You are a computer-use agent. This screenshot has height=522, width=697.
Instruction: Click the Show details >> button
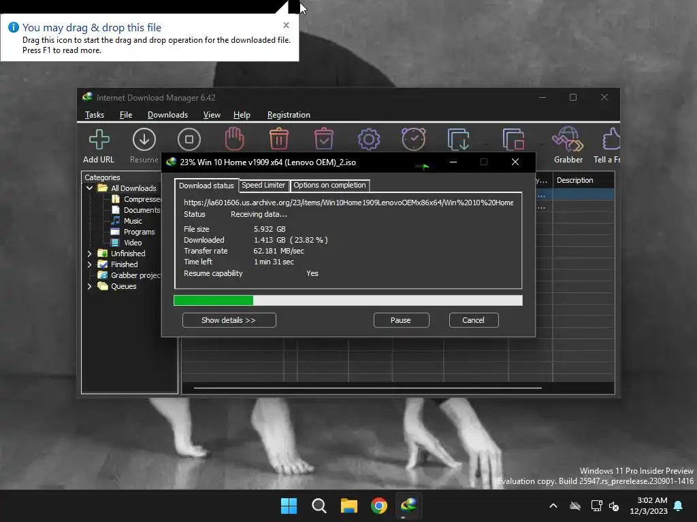(229, 320)
